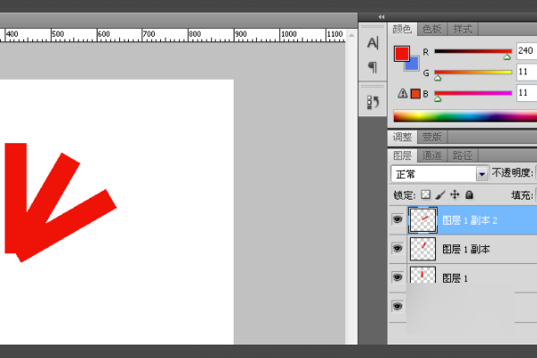The image size is (537, 358).
Task: Click lock position move icon
Action: click(455, 194)
